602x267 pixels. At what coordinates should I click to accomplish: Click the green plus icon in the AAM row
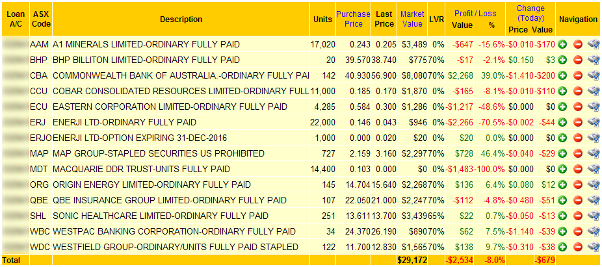[562, 44]
